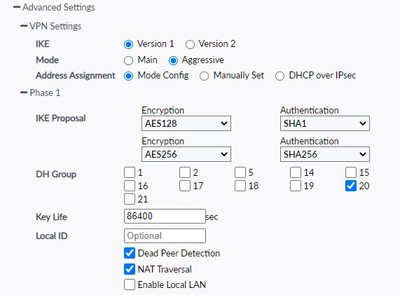Open the SHA256 authentication dropdown
400x295 pixels.
(325, 154)
